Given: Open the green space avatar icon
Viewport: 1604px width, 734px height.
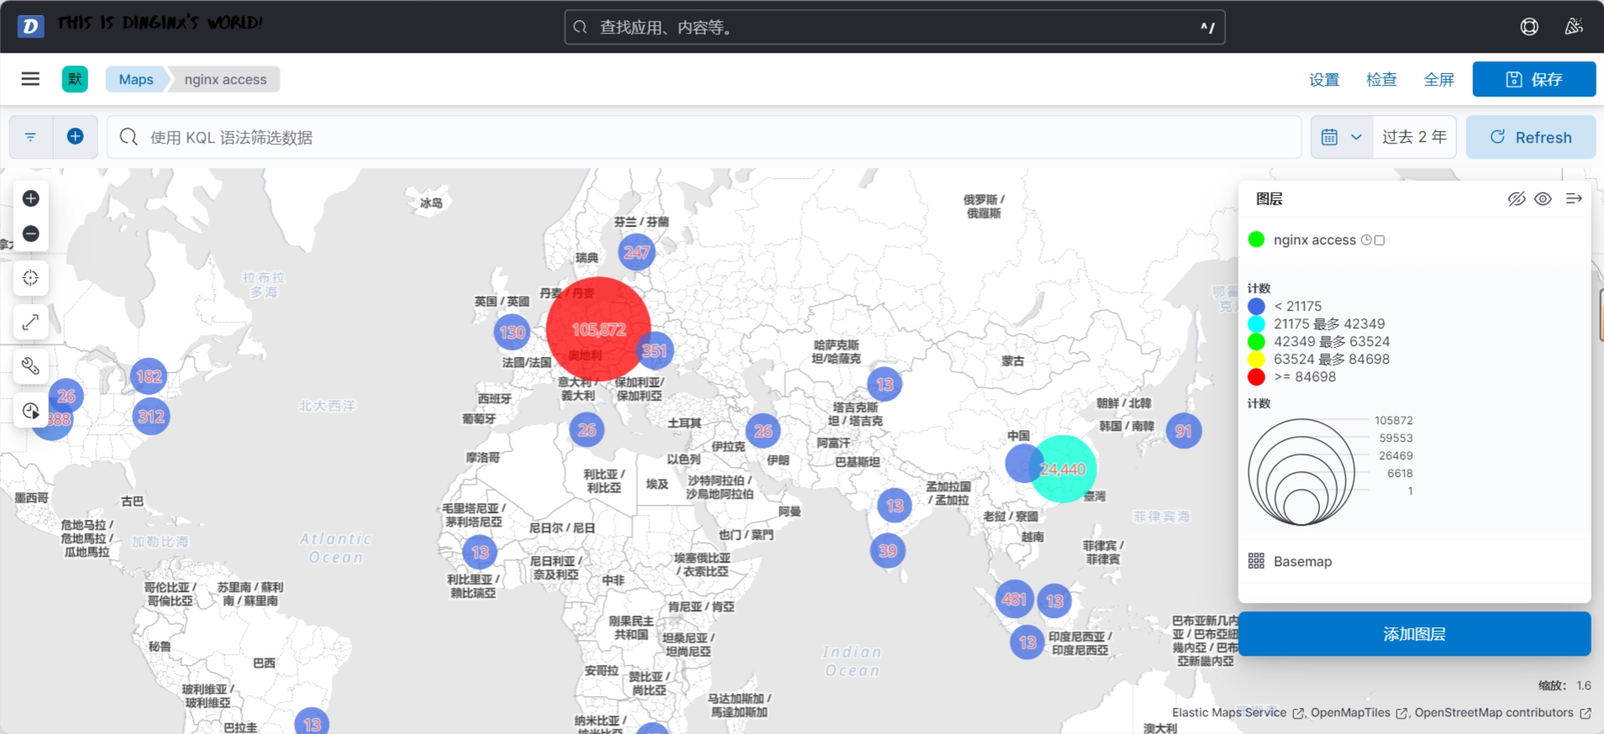Looking at the screenshot, I should [75, 79].
